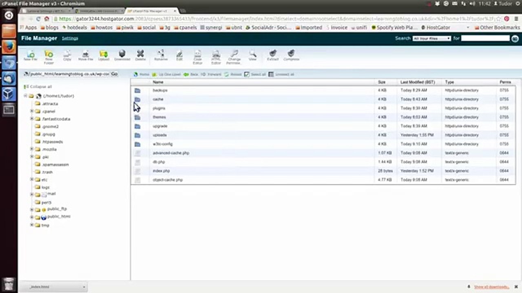522x293 pixels.
Task: Expand the public_html tree node
Action: click(x=32, y=217)
